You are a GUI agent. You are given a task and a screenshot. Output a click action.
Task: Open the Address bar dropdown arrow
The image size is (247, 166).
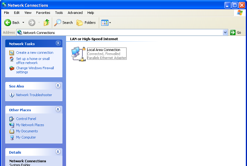[x=225, y=33]
